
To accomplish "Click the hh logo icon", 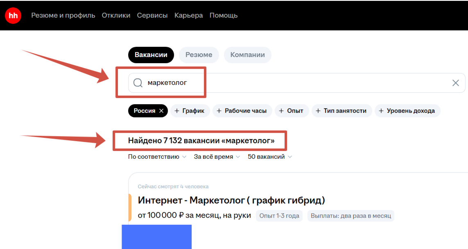I will (x=13, y=16).
